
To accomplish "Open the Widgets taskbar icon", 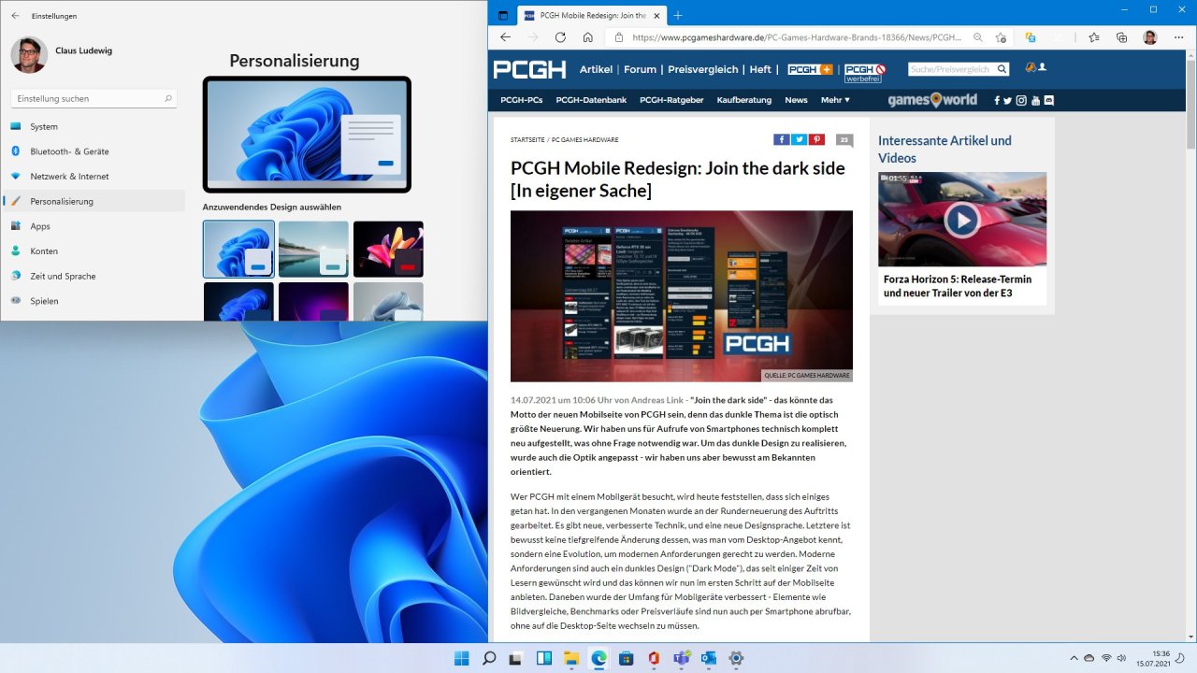I will [x=543, y=658].
